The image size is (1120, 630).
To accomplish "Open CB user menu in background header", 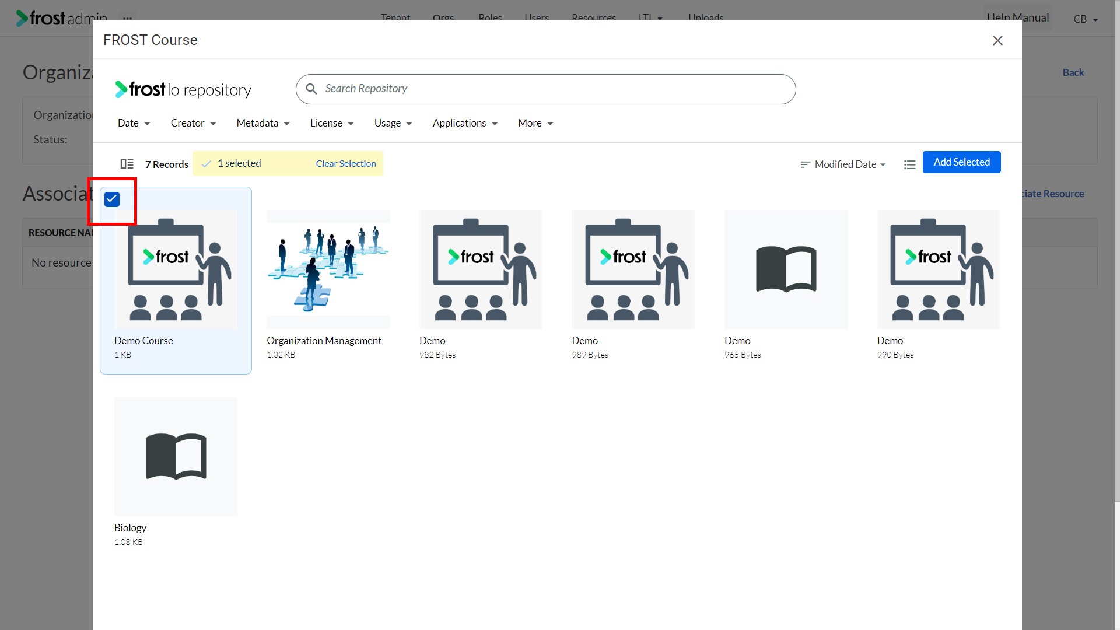I will coord(1086,19).
